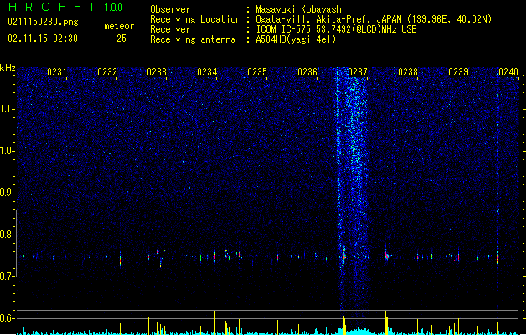Click the ICOM IC-575 53.7492 MHz USB text
Image resolution: width=527 pixels, height=335 pixels.
coord(337,29)
